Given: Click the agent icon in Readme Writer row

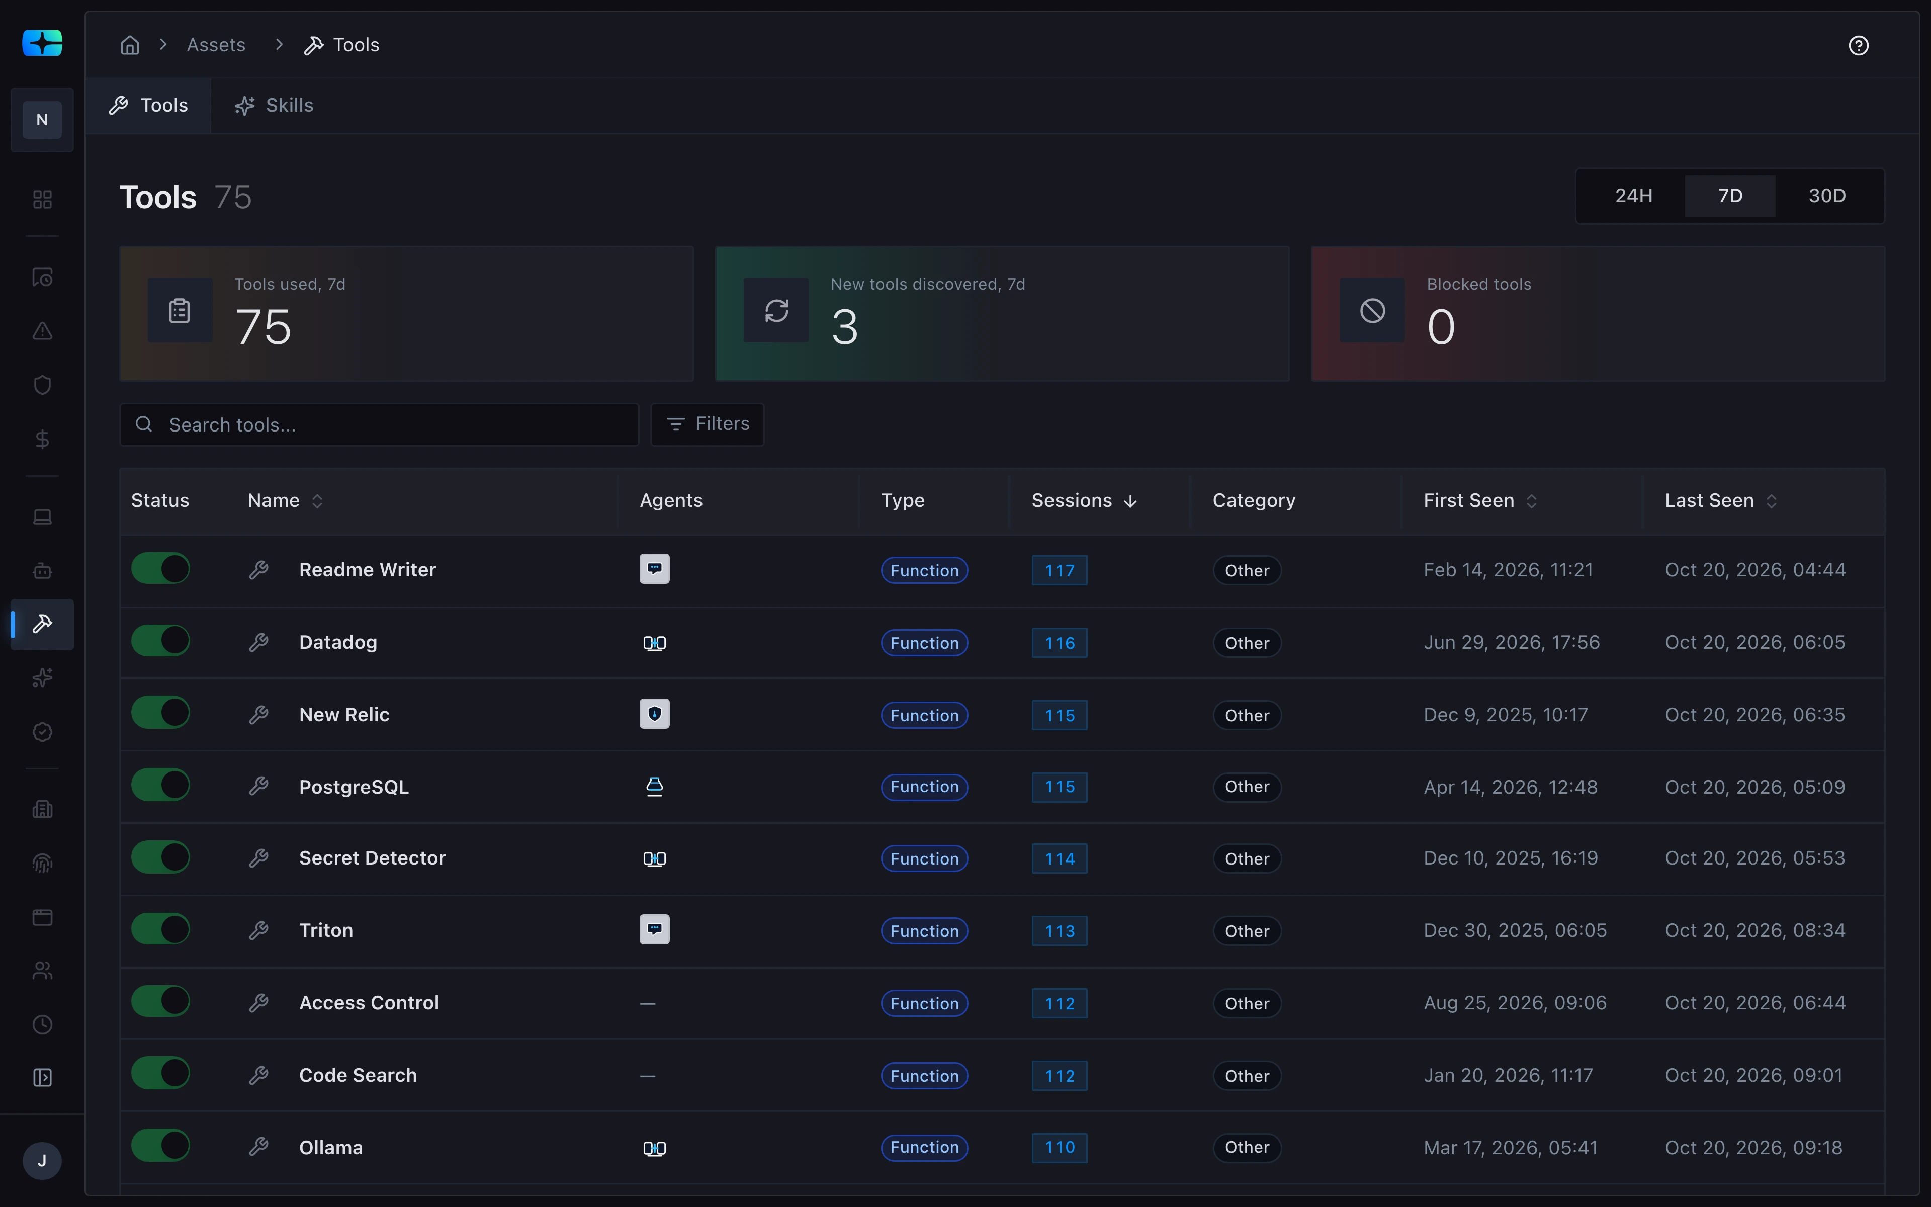Looking at the screenshot, I should coord(654,569).
